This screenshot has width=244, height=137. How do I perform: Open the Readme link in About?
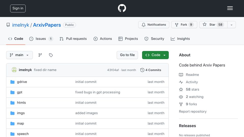click(192, 75)
